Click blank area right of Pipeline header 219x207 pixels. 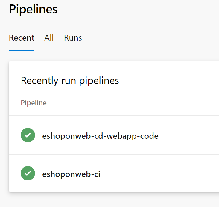pyautogui.click(x=135, y=103)
